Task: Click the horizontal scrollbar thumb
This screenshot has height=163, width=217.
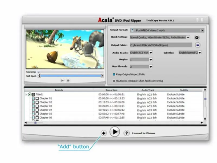Action: [36, 123]
